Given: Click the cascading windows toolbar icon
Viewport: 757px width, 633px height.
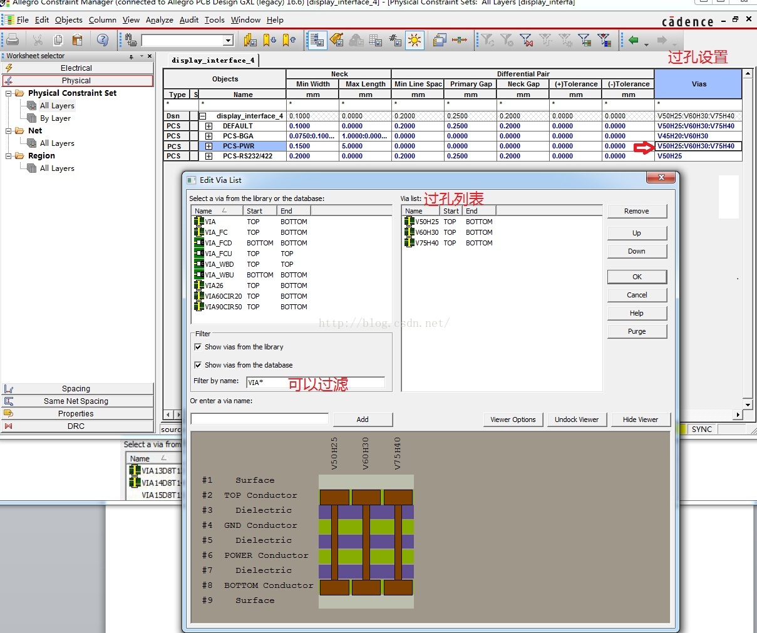Looking at the screenshot, I should tap(440, 40).
